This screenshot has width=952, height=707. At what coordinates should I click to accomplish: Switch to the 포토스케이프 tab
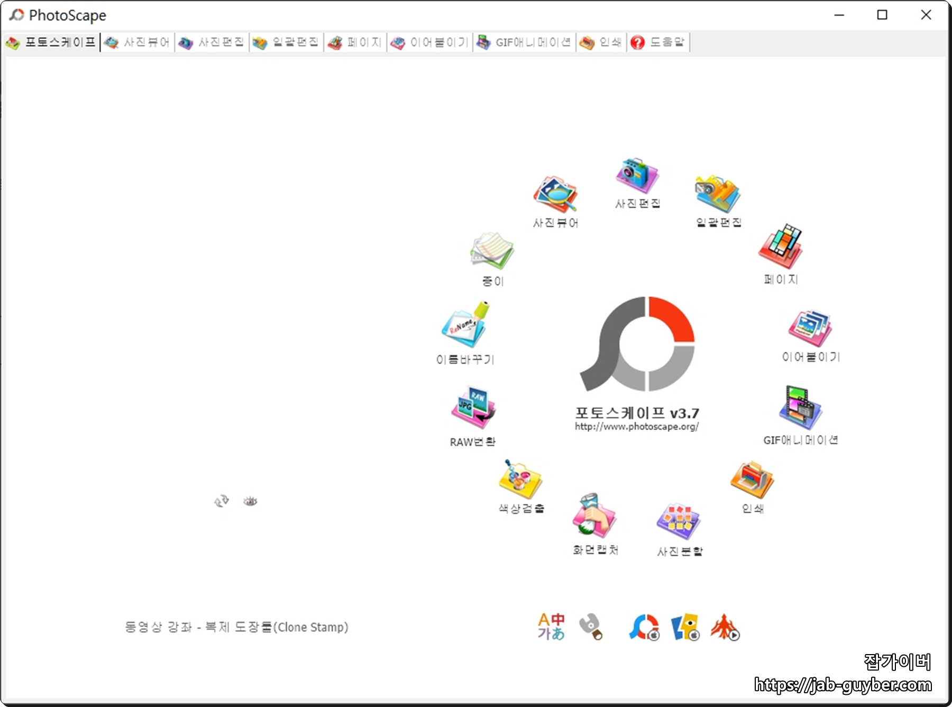(51, 42)
